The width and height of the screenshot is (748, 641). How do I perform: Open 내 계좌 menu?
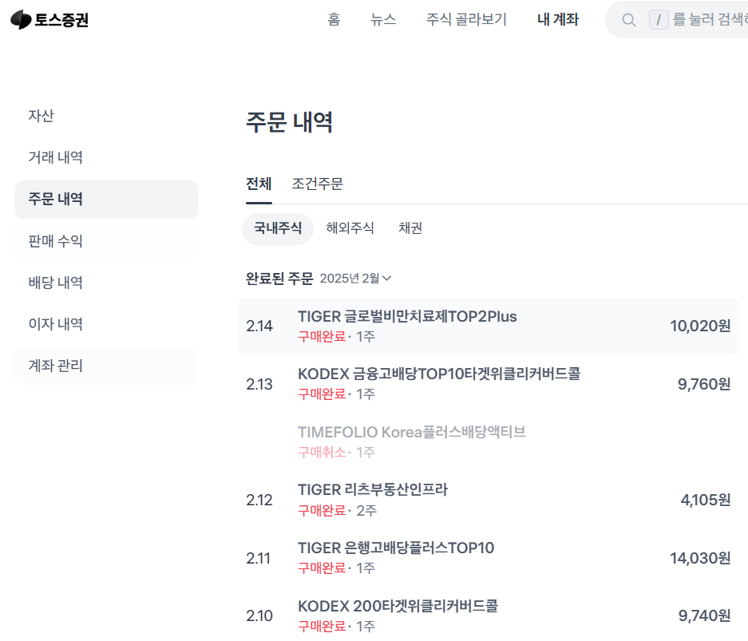[x=558, y=19]
